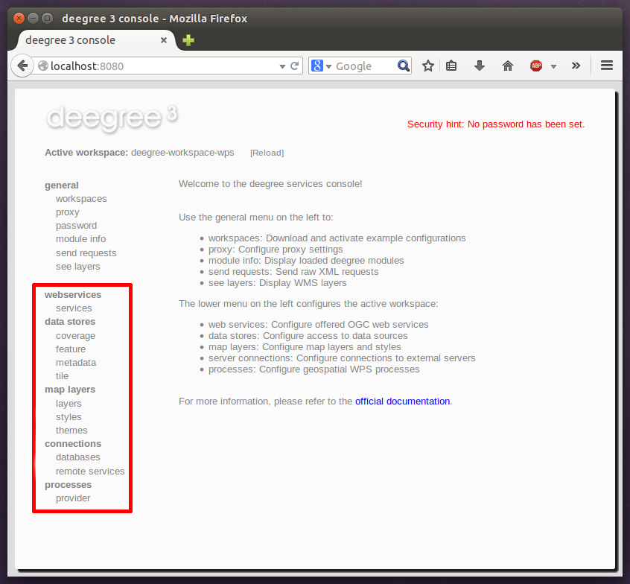Open send requests in the sidebar

pos(86,253)
